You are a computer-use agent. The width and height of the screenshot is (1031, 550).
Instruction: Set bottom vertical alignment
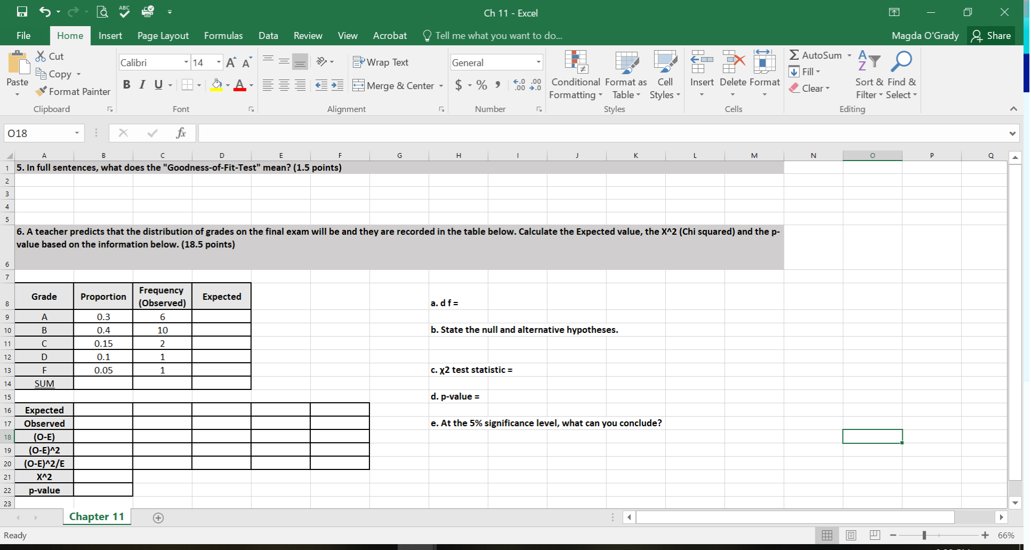[x=301, y=61]
